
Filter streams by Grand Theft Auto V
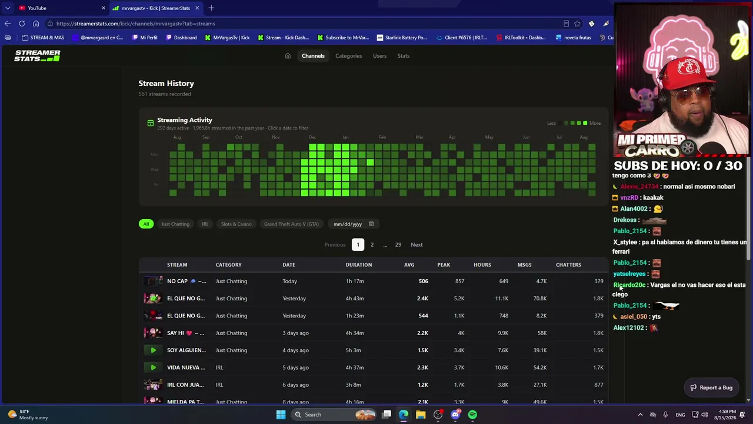click(291, 224)
